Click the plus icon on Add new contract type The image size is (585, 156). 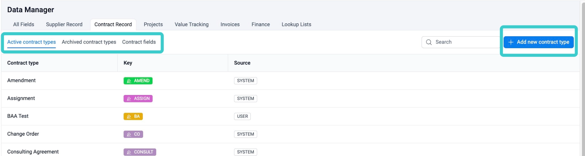click(511, 42)
